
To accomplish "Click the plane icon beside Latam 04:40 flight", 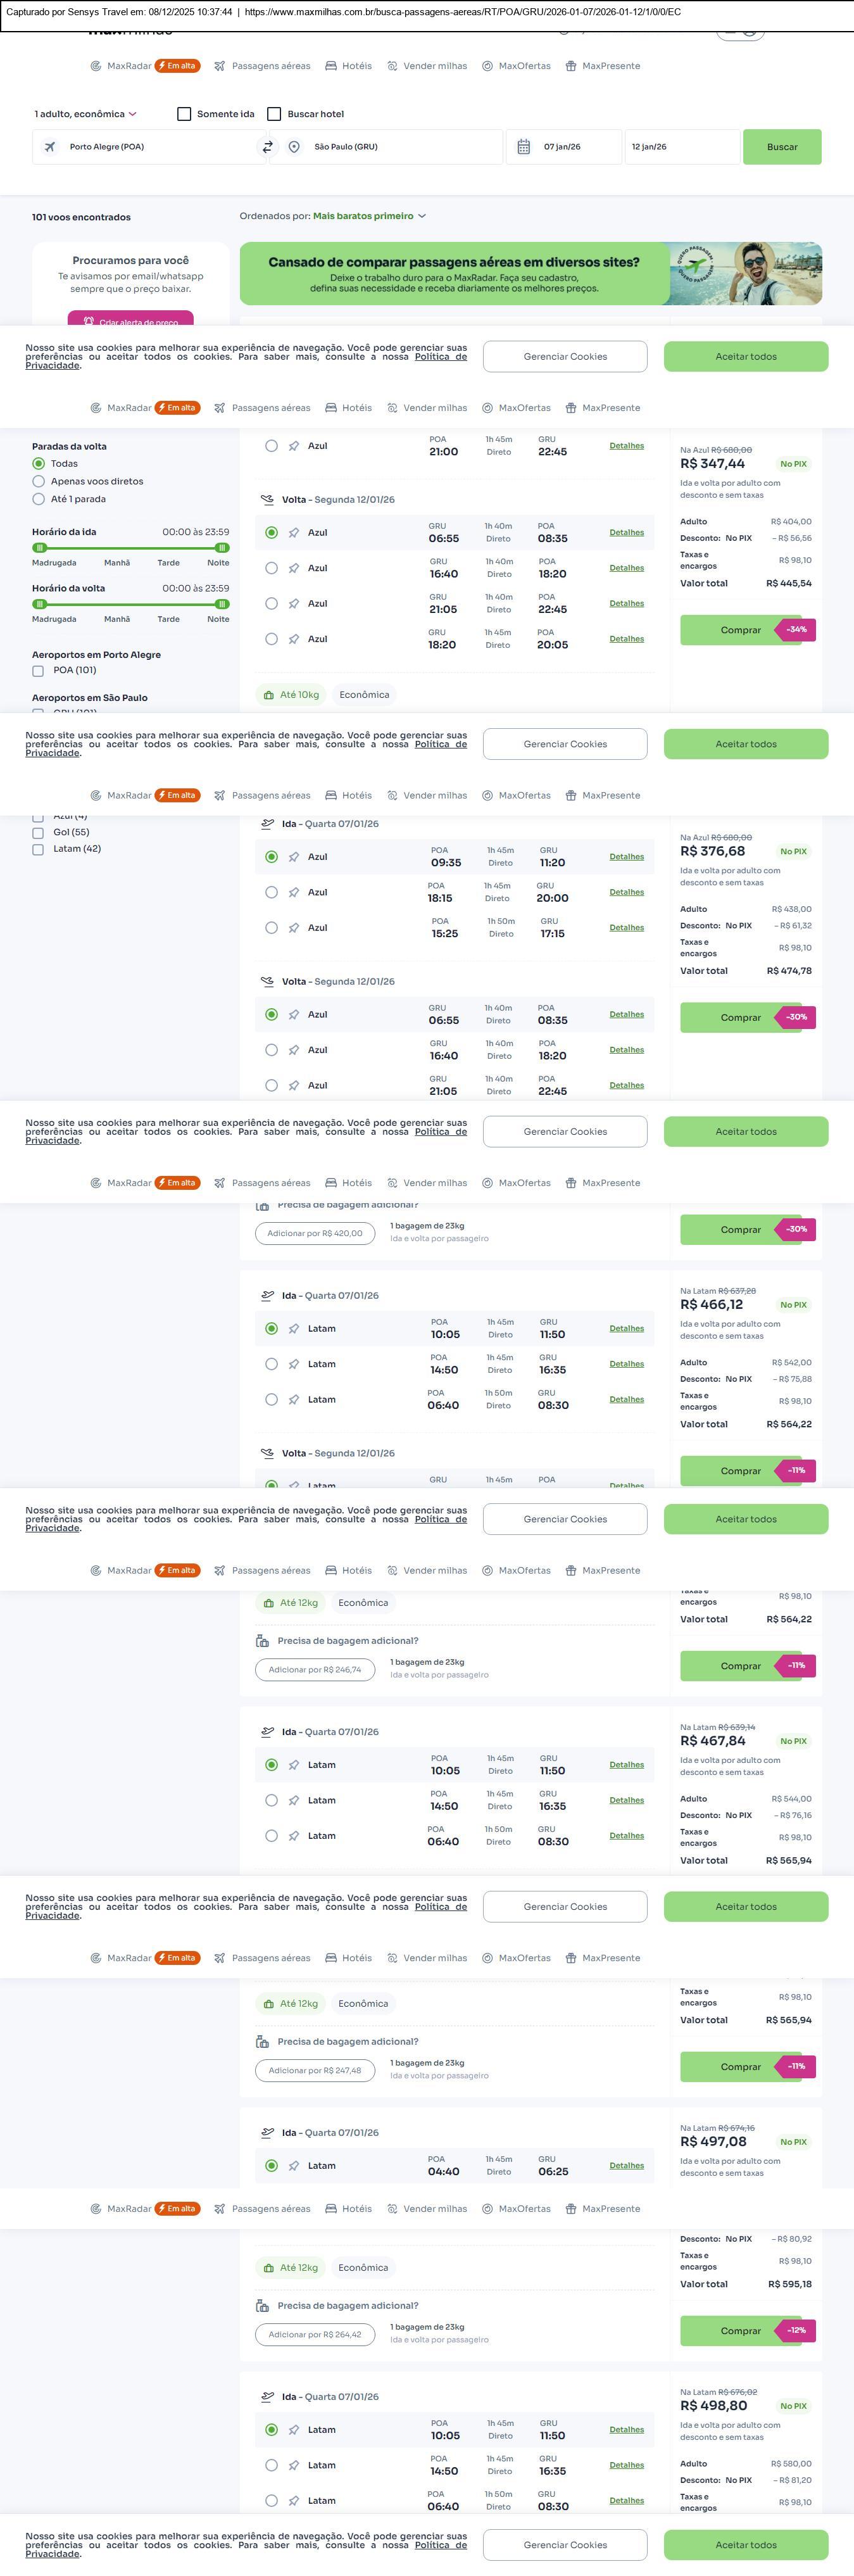I will pyautogui.click(x=294, y=2166).
